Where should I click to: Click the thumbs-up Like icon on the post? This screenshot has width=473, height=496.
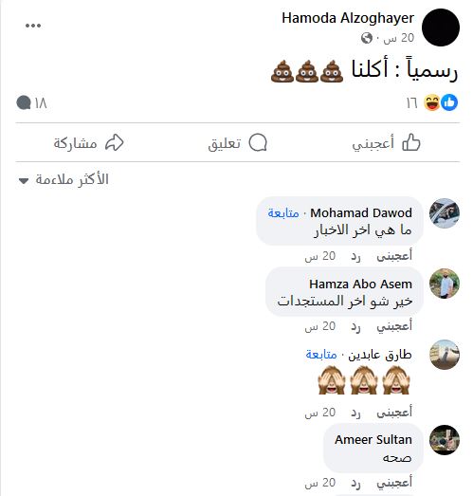411,143
